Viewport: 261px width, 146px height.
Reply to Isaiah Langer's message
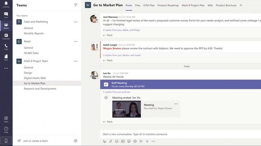click(x=108, y=60)
